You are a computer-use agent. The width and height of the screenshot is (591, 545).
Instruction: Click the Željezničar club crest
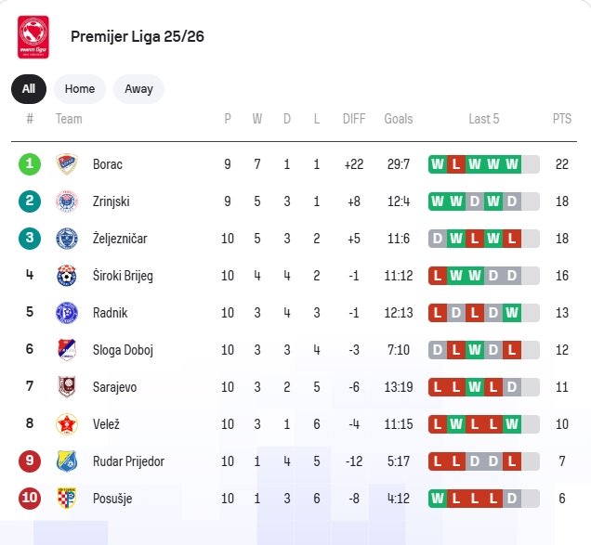click(x=66, y=239)
